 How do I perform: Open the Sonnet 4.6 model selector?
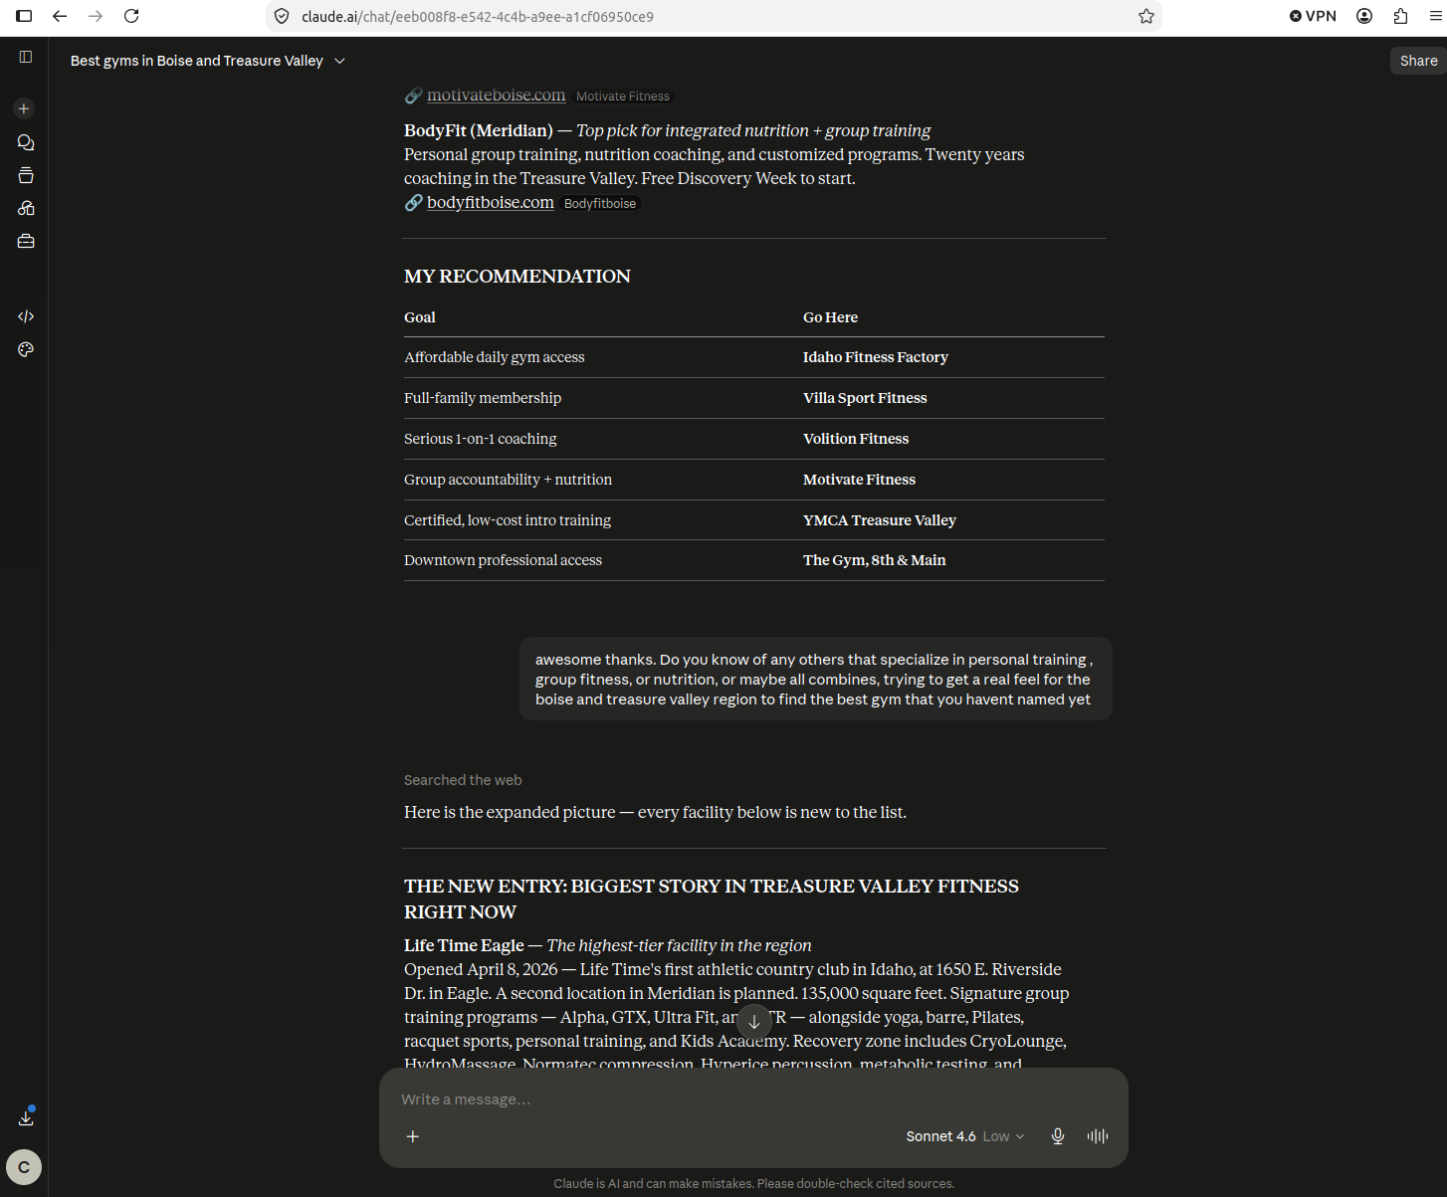point(964,1136)
